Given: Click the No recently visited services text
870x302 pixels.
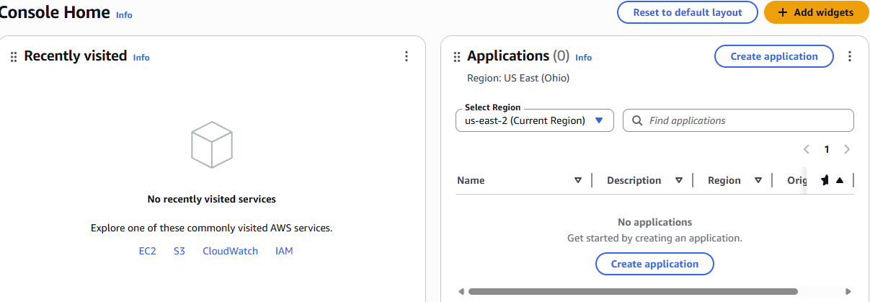Looking at the screenshot, I should click(212, 199).
